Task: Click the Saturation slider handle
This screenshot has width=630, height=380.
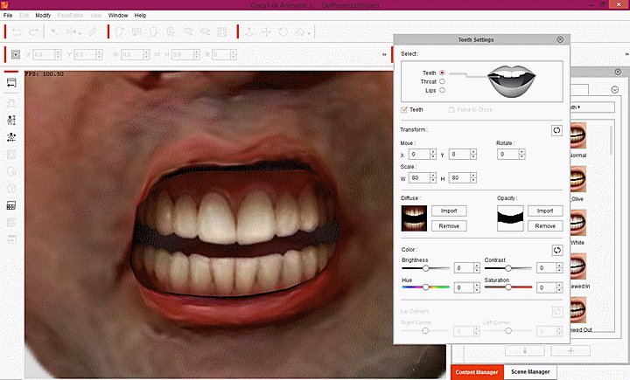Action: [x=508, y=287]
